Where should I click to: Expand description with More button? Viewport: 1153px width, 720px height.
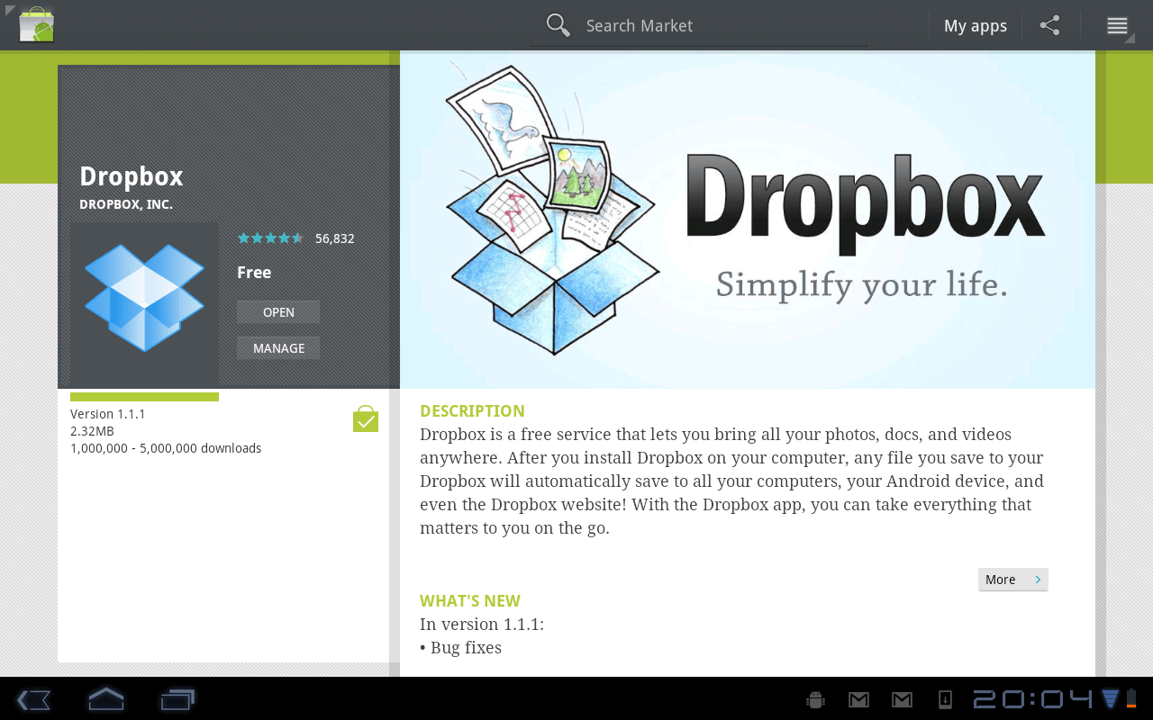(x=1012, y=580)
